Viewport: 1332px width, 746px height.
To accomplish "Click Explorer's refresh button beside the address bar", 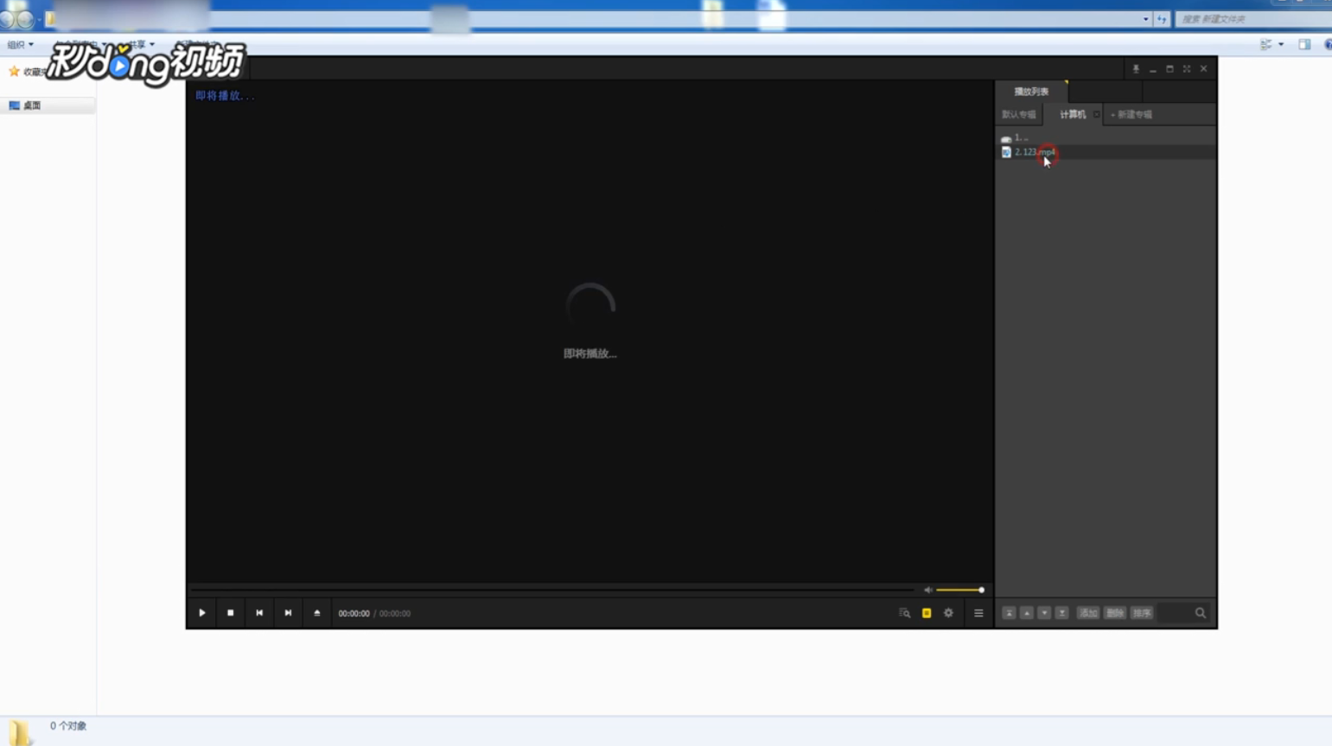I will pos(1162,19).
